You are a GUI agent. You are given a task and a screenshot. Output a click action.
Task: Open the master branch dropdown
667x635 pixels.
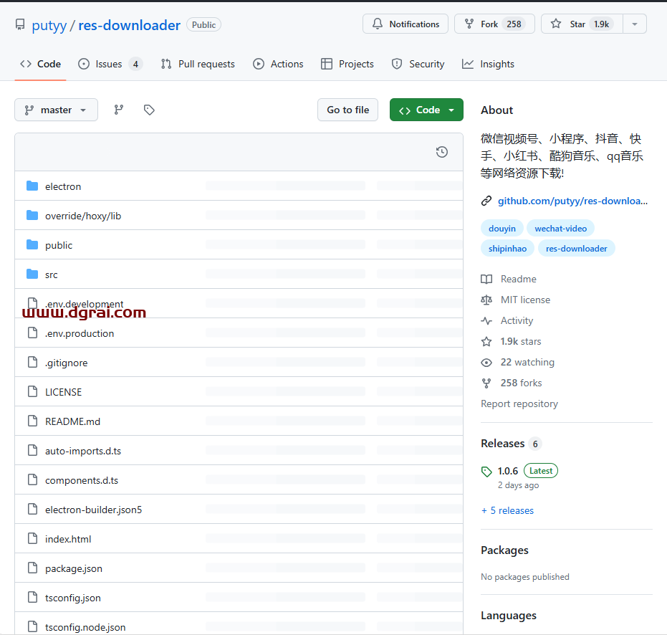click(x=56, y=110)
